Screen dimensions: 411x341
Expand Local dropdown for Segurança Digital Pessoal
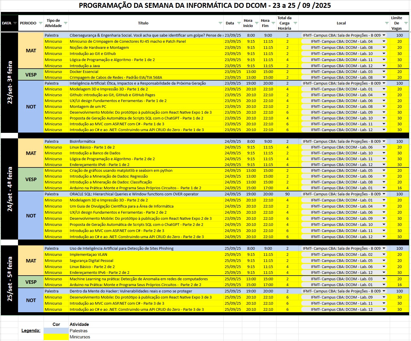(384, 260)
